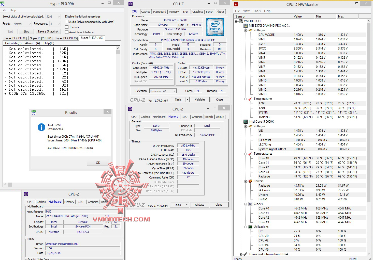Collapse the Utilizations section
373x260 pixels.
(246, 227)
